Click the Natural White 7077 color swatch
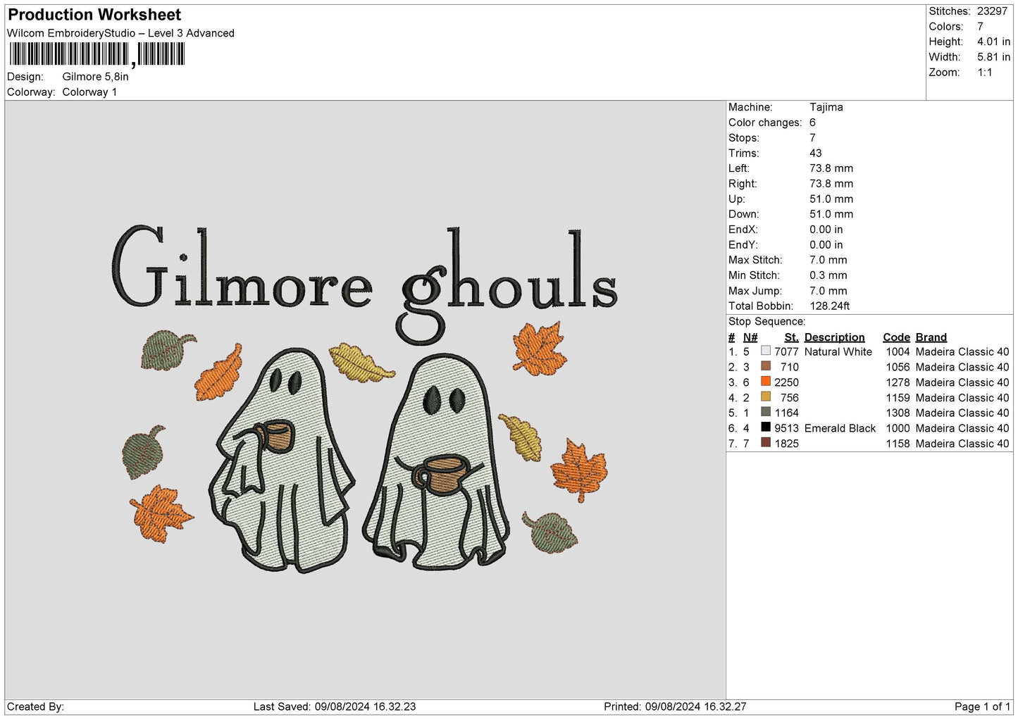Screen dimensions: 1018x719 pos(766,351)
